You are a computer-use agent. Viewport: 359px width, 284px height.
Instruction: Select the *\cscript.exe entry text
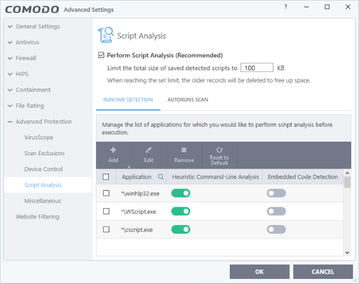coord(137,230)
